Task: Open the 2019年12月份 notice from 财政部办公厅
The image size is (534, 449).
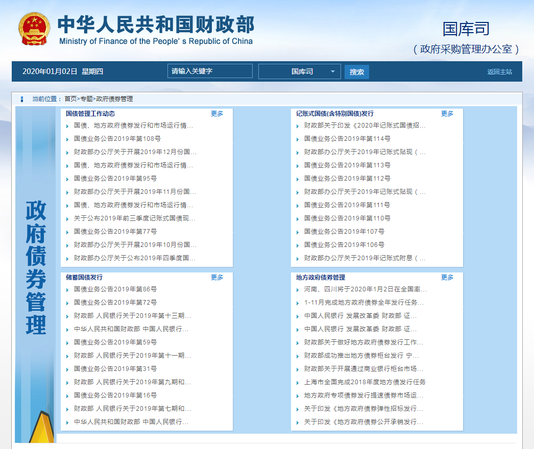Action: click(x=135, y=152)
